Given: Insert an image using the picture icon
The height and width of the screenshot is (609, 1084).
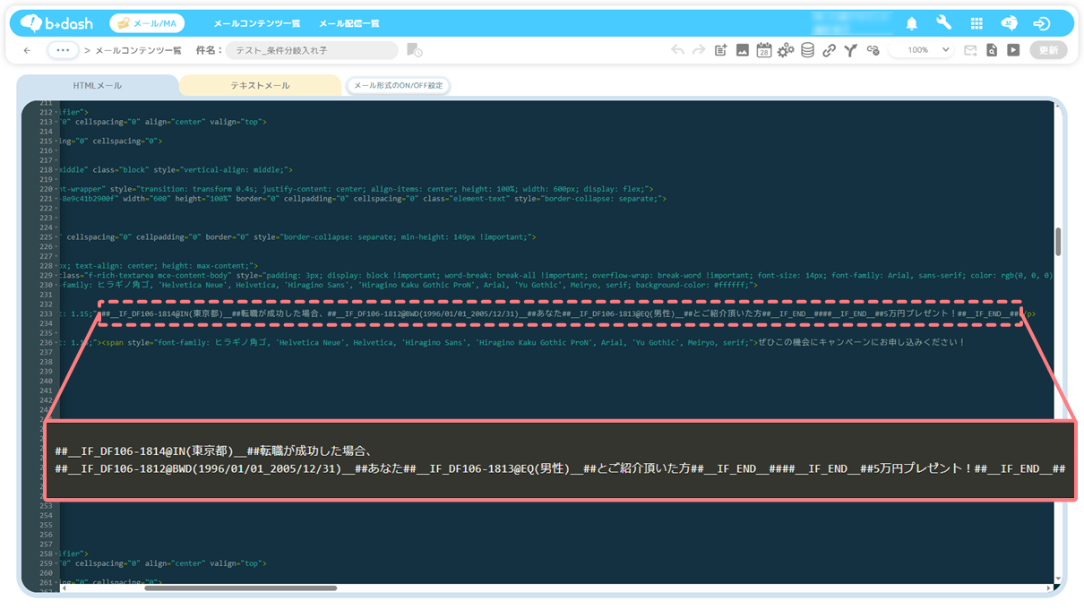Looking at the screenshot, I should tap(743, 51).
